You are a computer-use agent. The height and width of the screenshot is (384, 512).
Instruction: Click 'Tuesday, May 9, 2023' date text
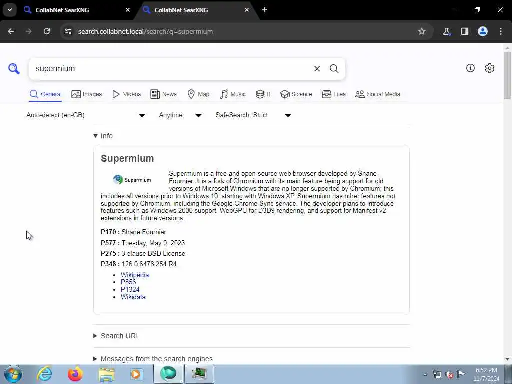(x=153, y=243)
